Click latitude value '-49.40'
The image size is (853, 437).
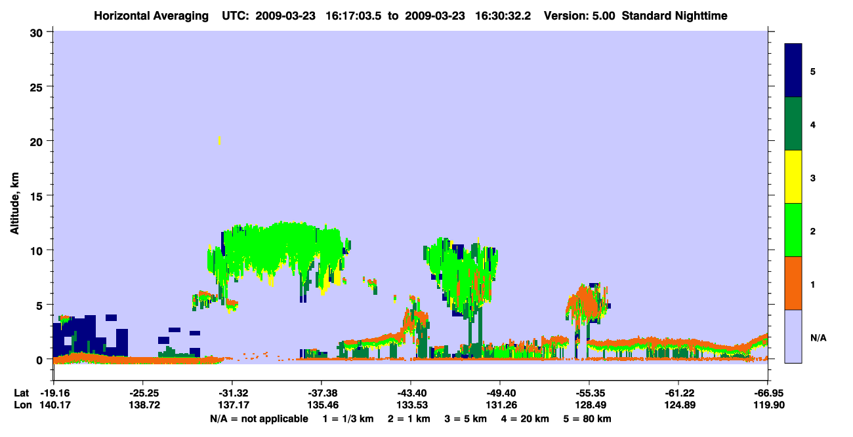click(500, 393)
